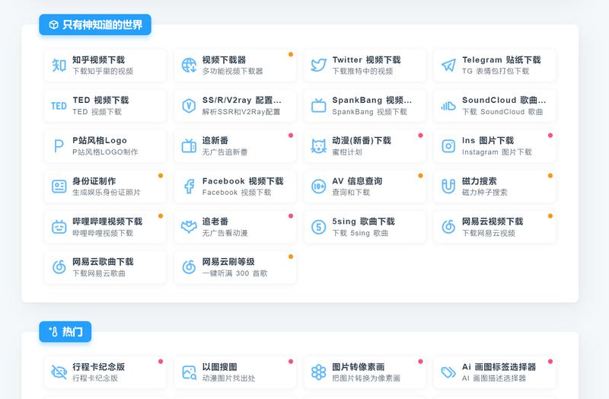Click the SoundCloud cloud icon
Viewport: 609px width, 399px height.
(x=448, y=106)
